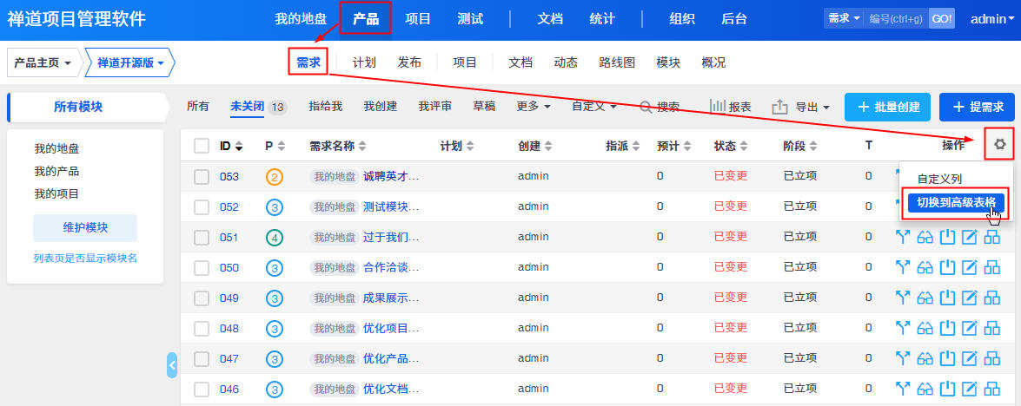Image resolution: width=1021 pixels, height=406 pixels.
Task: Click the GO! button
Action: tap(942, 19)
